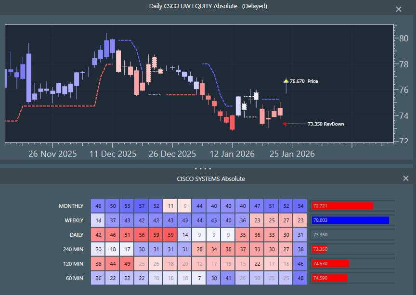Image resolution: width=416 pixels, height=295 pixels.
Task: Select the 240 MIN row label
Action: click(x=73, y=249)
